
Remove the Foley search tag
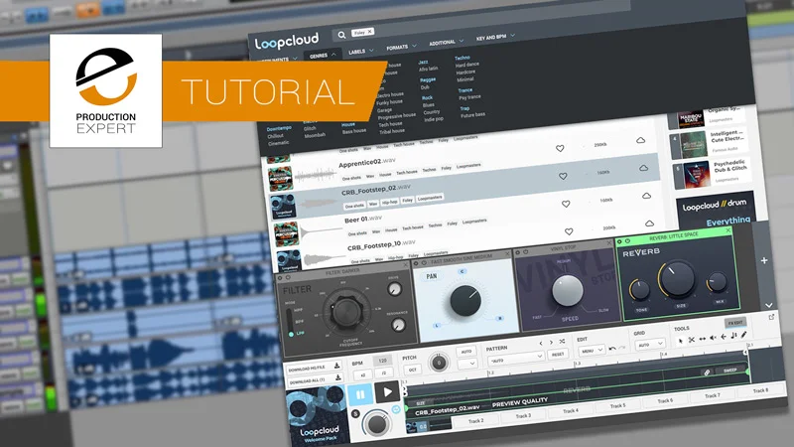[x=369, y=32]
